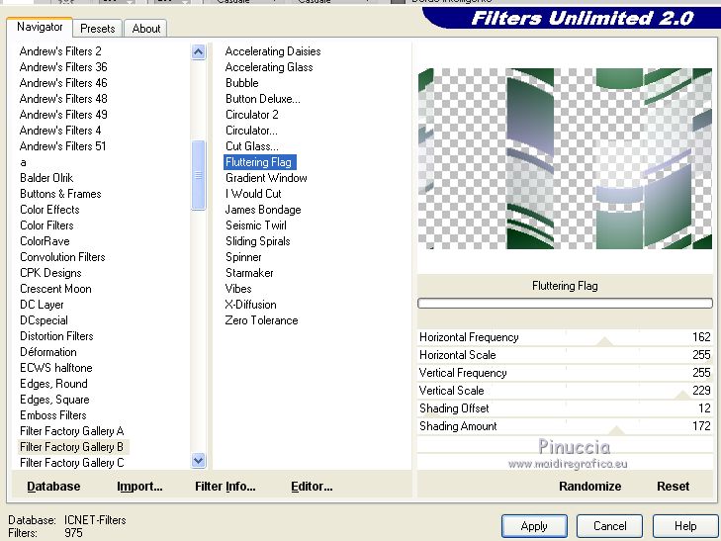
Task: Choose Cut Glass... filter
Action: [x=251, y=146]
